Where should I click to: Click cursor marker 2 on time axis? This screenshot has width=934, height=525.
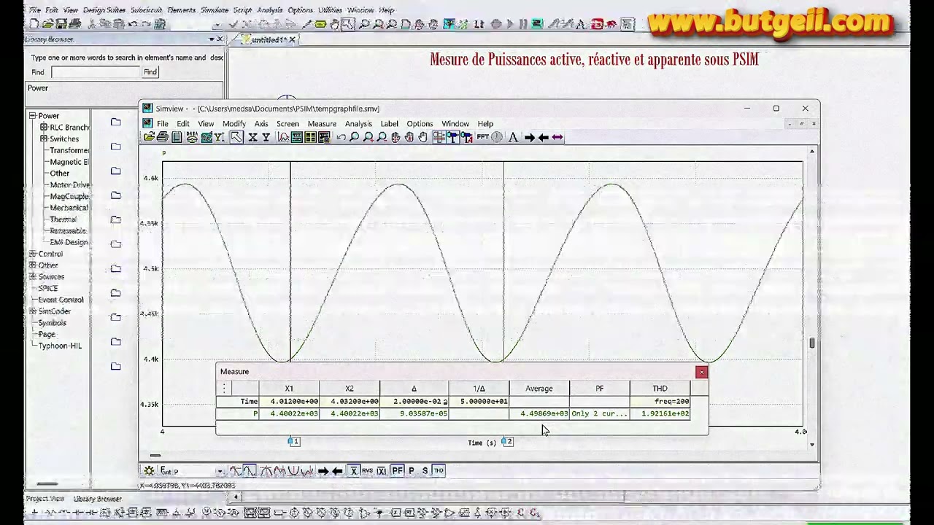[507, 441]
